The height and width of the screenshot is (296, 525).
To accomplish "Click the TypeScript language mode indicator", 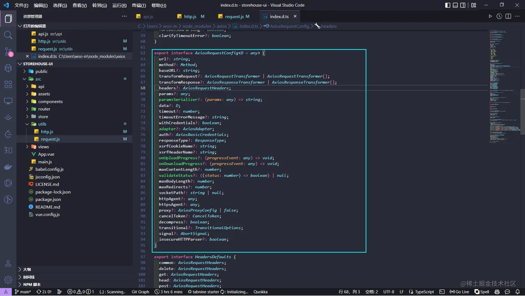I will 424,292.
